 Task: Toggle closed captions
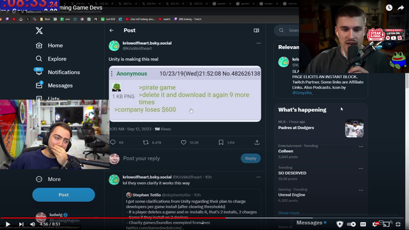[363, 224]
